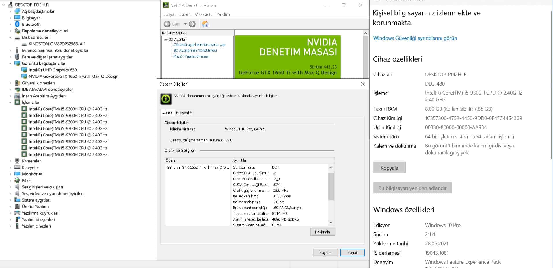Select GeForce GTX 1650 Ti item in Öğeler list
Viewport: 553px width, 268px height.
pos(198,167)
